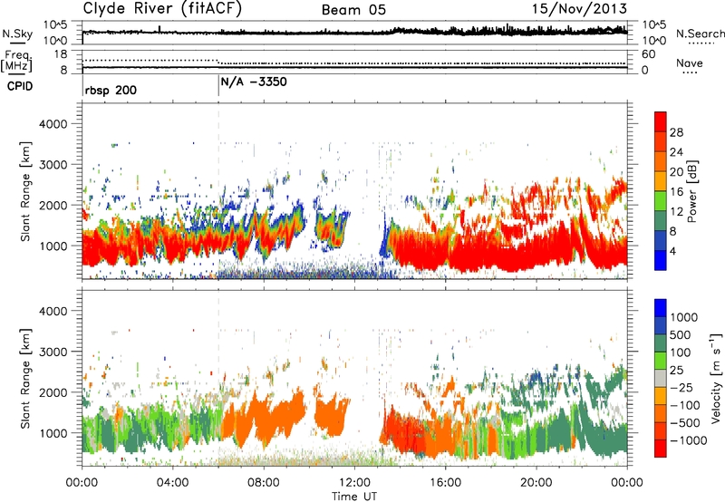Screen dimensions: 725x502
Task: Click the "28" value on the Power scale
Action: [x=676, y=132]
